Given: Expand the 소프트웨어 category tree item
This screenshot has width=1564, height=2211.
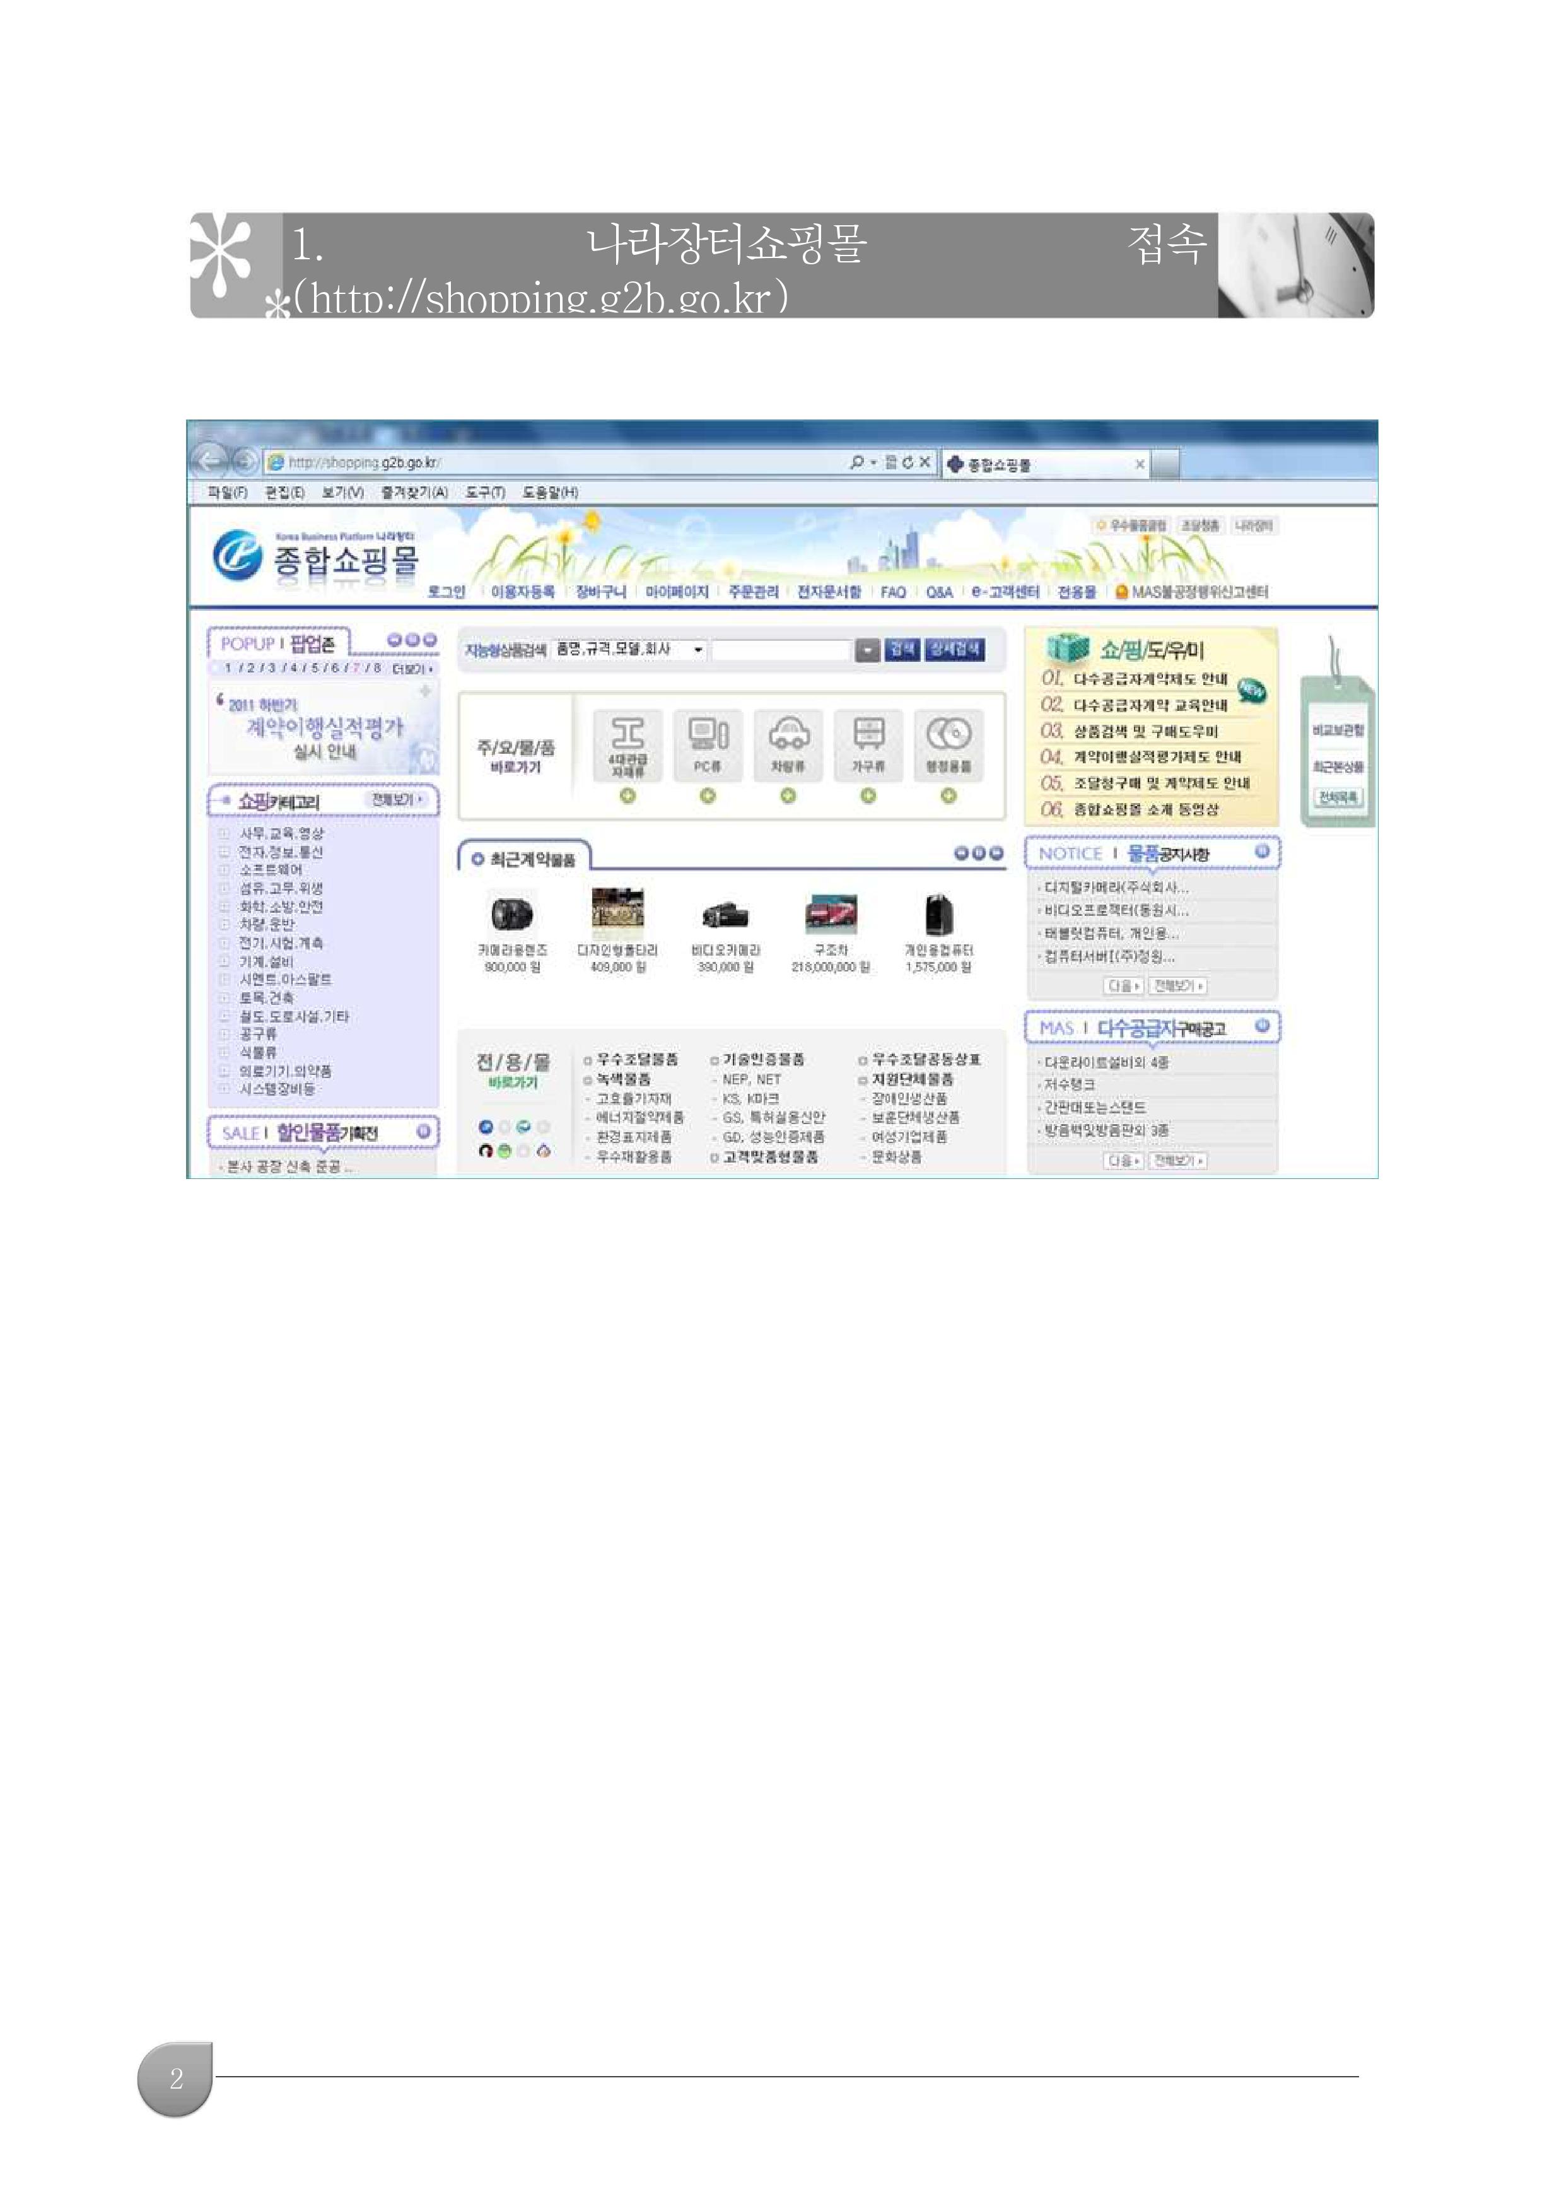Looking at the screenshot, I should (223, 871).
